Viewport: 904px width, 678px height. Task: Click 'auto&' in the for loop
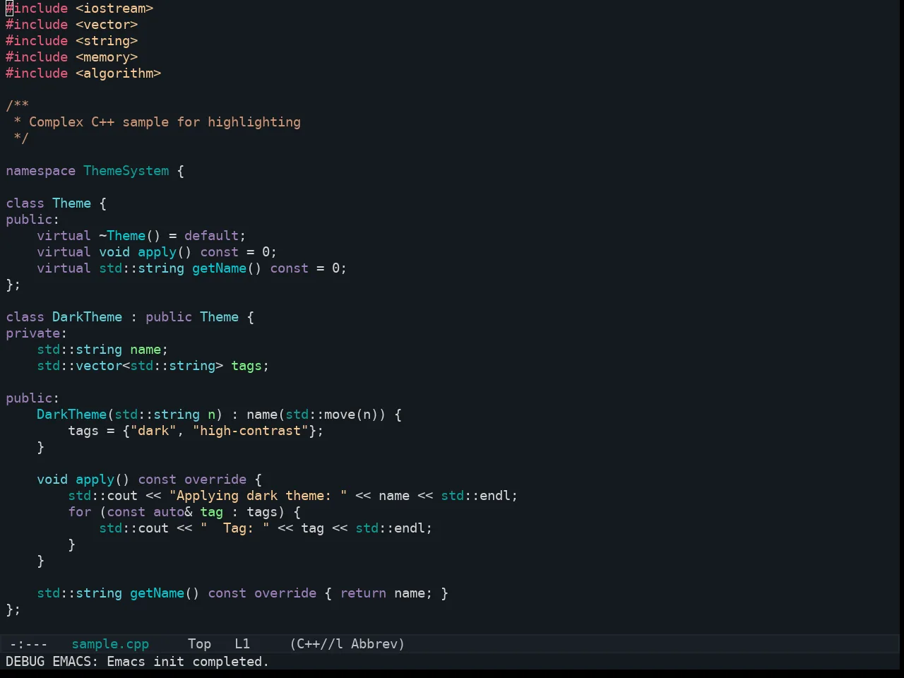coord(172,512)
